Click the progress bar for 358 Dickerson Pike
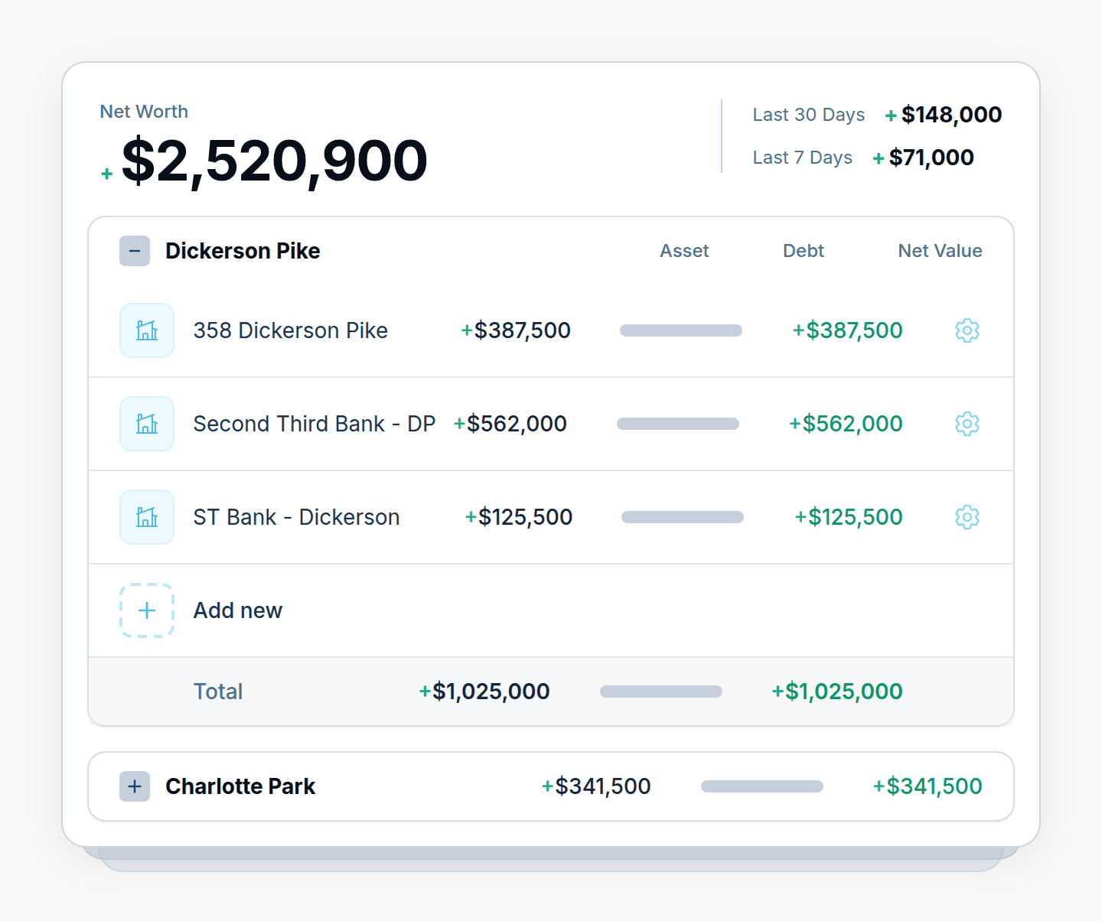Screen dimensions: 1102x921 (x=680, y=330)
